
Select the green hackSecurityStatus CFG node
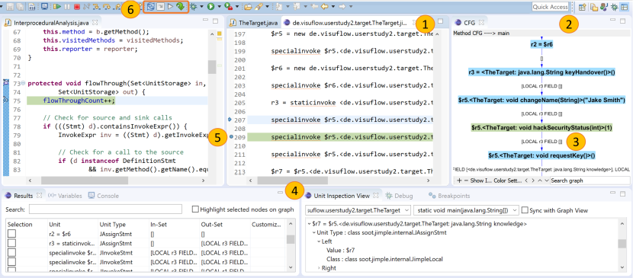point(541,127)
